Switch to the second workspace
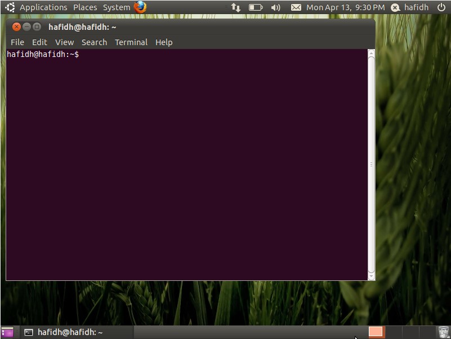Image resolution: width=451 pixels, height=339 pixels. tap(393, 332)
